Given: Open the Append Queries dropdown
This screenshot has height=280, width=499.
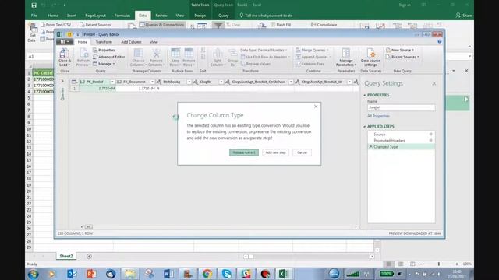Looking at the screenshot, I should point(313,57).
